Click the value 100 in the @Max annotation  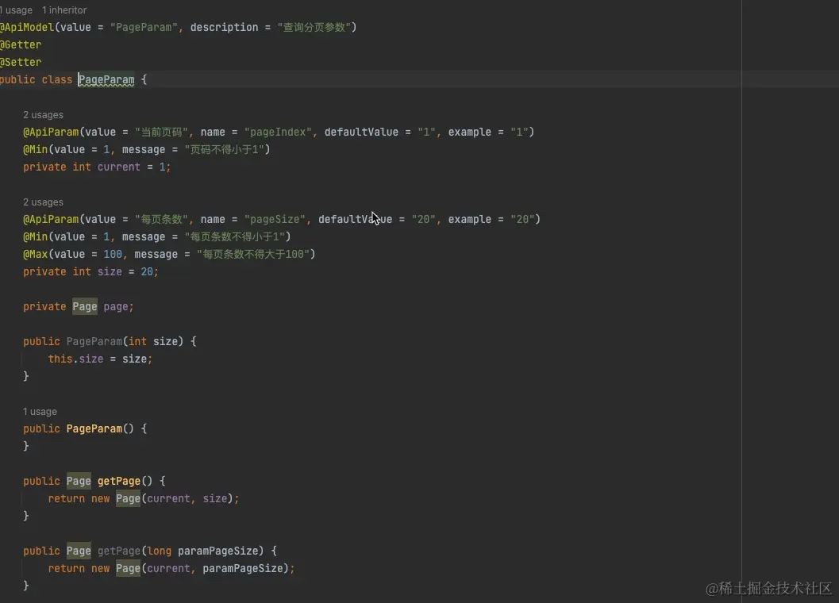pos(113,254)
